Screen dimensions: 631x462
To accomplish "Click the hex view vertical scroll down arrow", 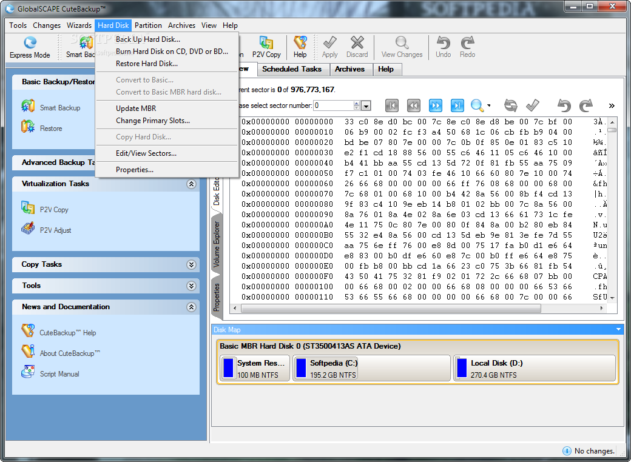I will pyautogui.click(x=612, y=298).
